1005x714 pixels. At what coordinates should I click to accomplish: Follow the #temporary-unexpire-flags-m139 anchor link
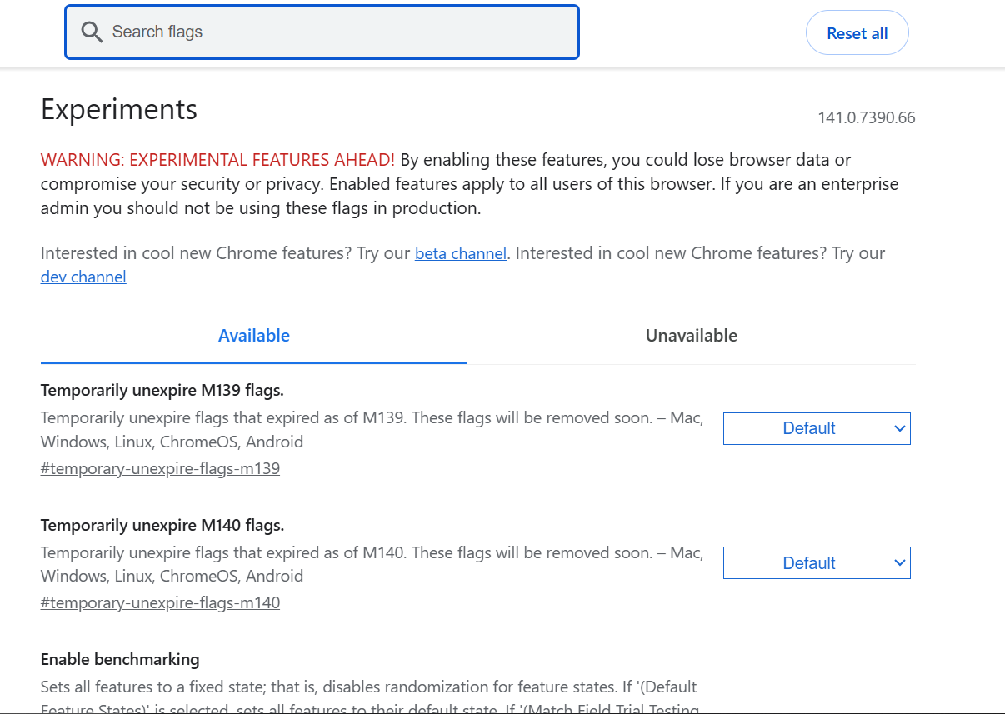[x=160, y=468]
